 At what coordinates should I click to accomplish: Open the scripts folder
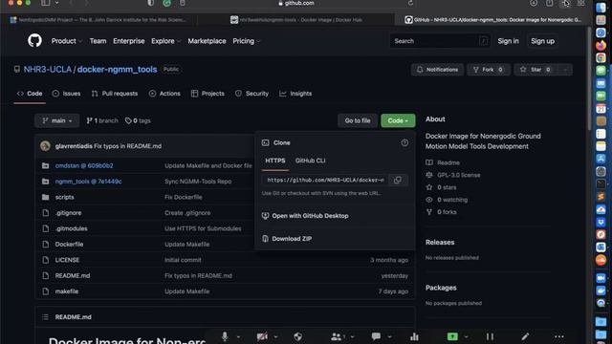(64, 197)
